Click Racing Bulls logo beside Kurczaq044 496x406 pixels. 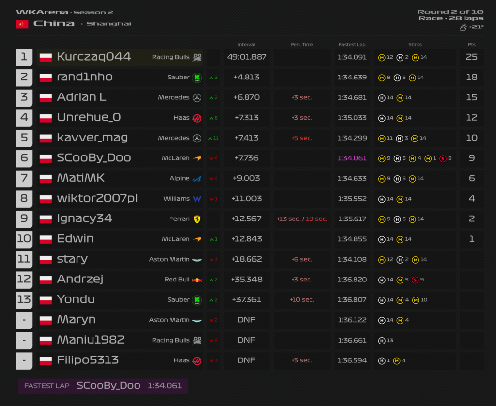click(197, 57)
